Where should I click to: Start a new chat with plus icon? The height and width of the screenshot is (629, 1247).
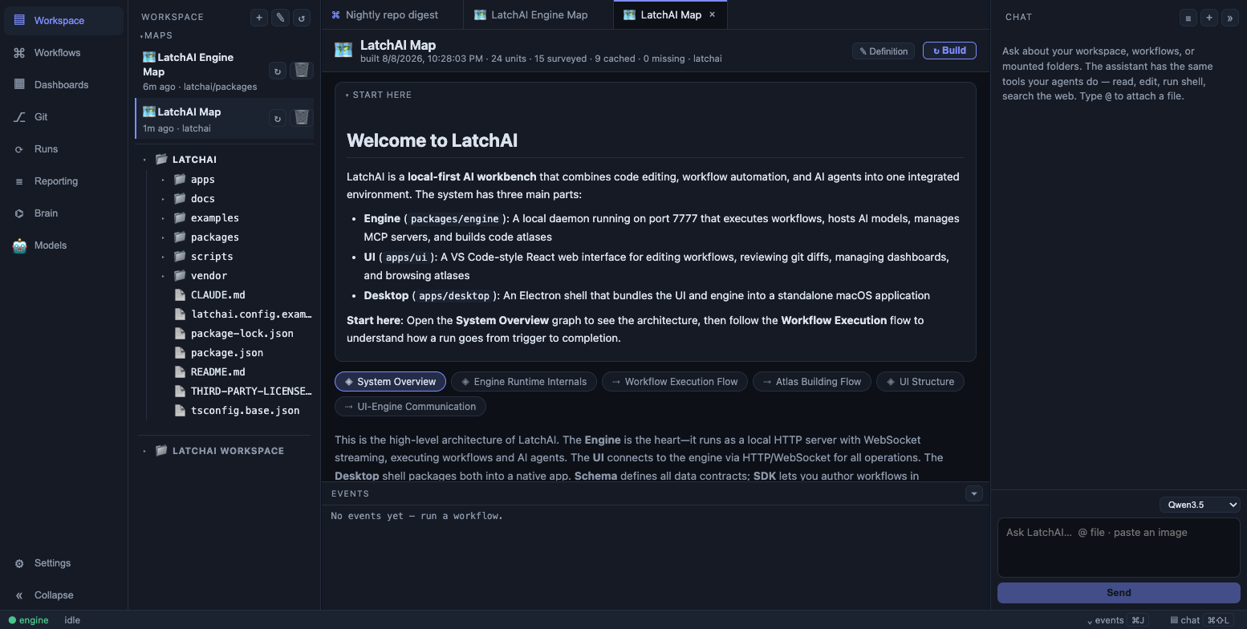(x=1208, y=17)
